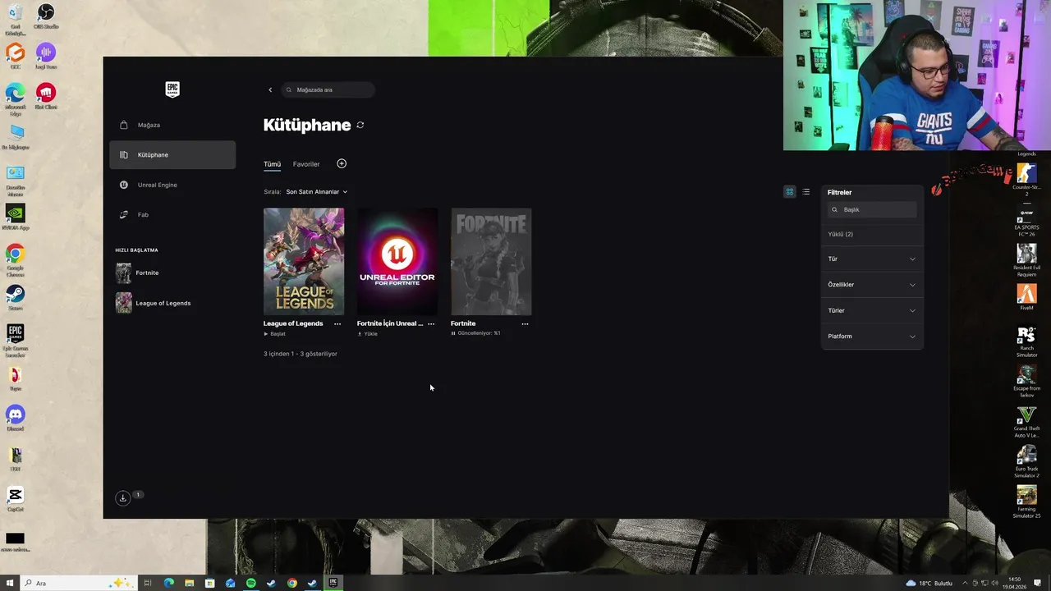Click Yükle under Unreal Editor for Fortnite
This screenshot has height=591, width=1051.
tap(367, 334)
